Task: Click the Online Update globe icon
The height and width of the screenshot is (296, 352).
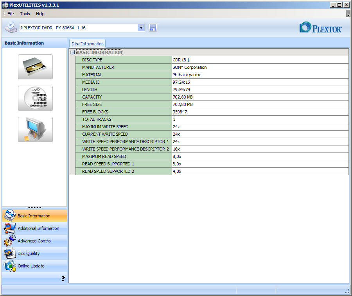Action: [x=10, y=266]
